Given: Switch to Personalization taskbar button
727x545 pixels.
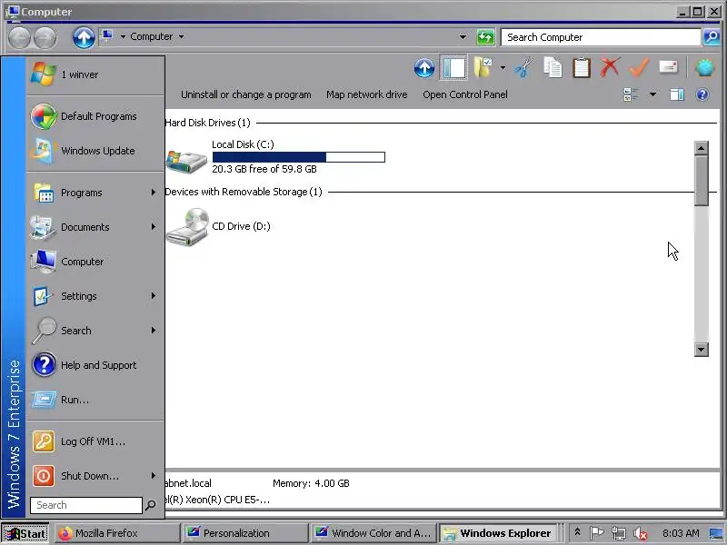Looking at the screenshot, I should point(245,533).
